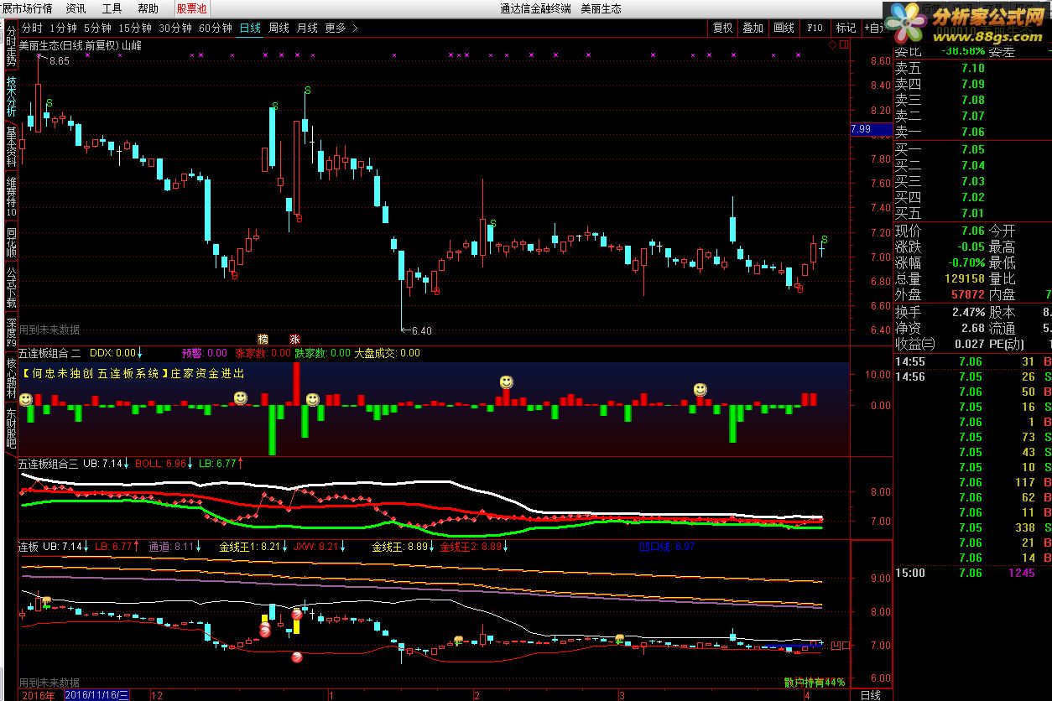
Task: Click the 榜 marker icon below the chart
Action: pyautogui.click(x=263, y=340)
